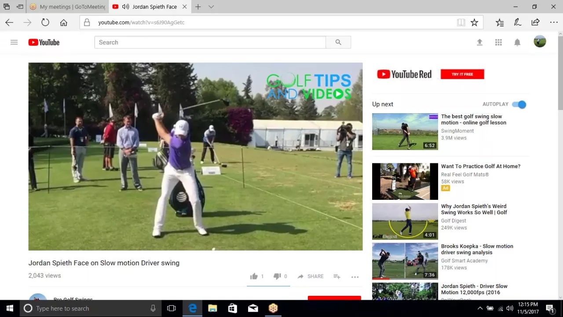Open 'Brooks Koepka - Slow motion' video
Viewport: 563px width, 317px height.
point(477,249)
